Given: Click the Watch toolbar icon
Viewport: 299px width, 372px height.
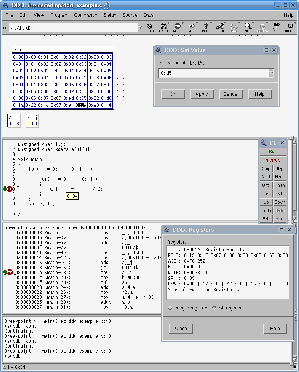Looking at the screenshot, I should tap(191, 28).
